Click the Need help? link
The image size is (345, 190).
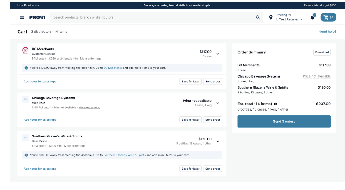[x=327, y=31]
